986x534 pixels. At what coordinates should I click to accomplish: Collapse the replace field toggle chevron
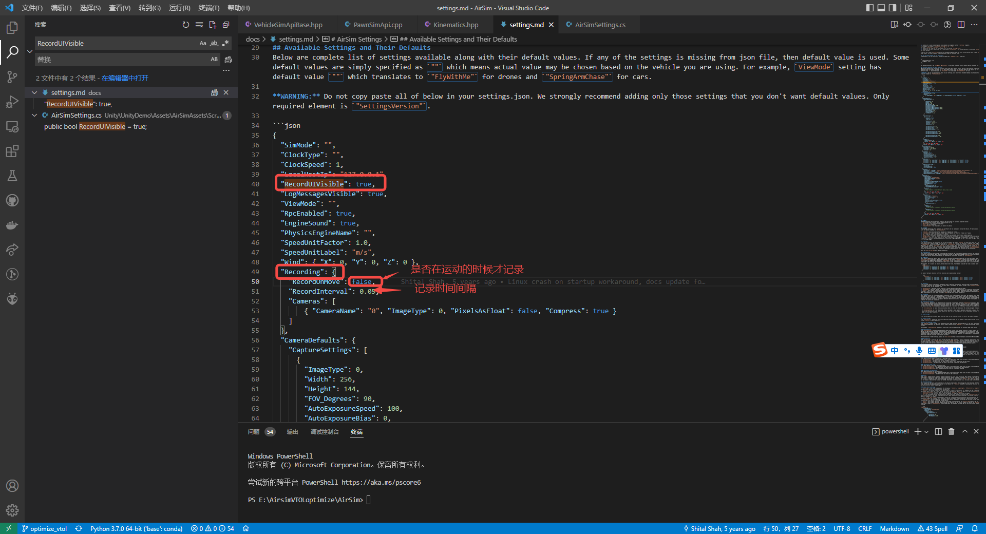[30, 51]
